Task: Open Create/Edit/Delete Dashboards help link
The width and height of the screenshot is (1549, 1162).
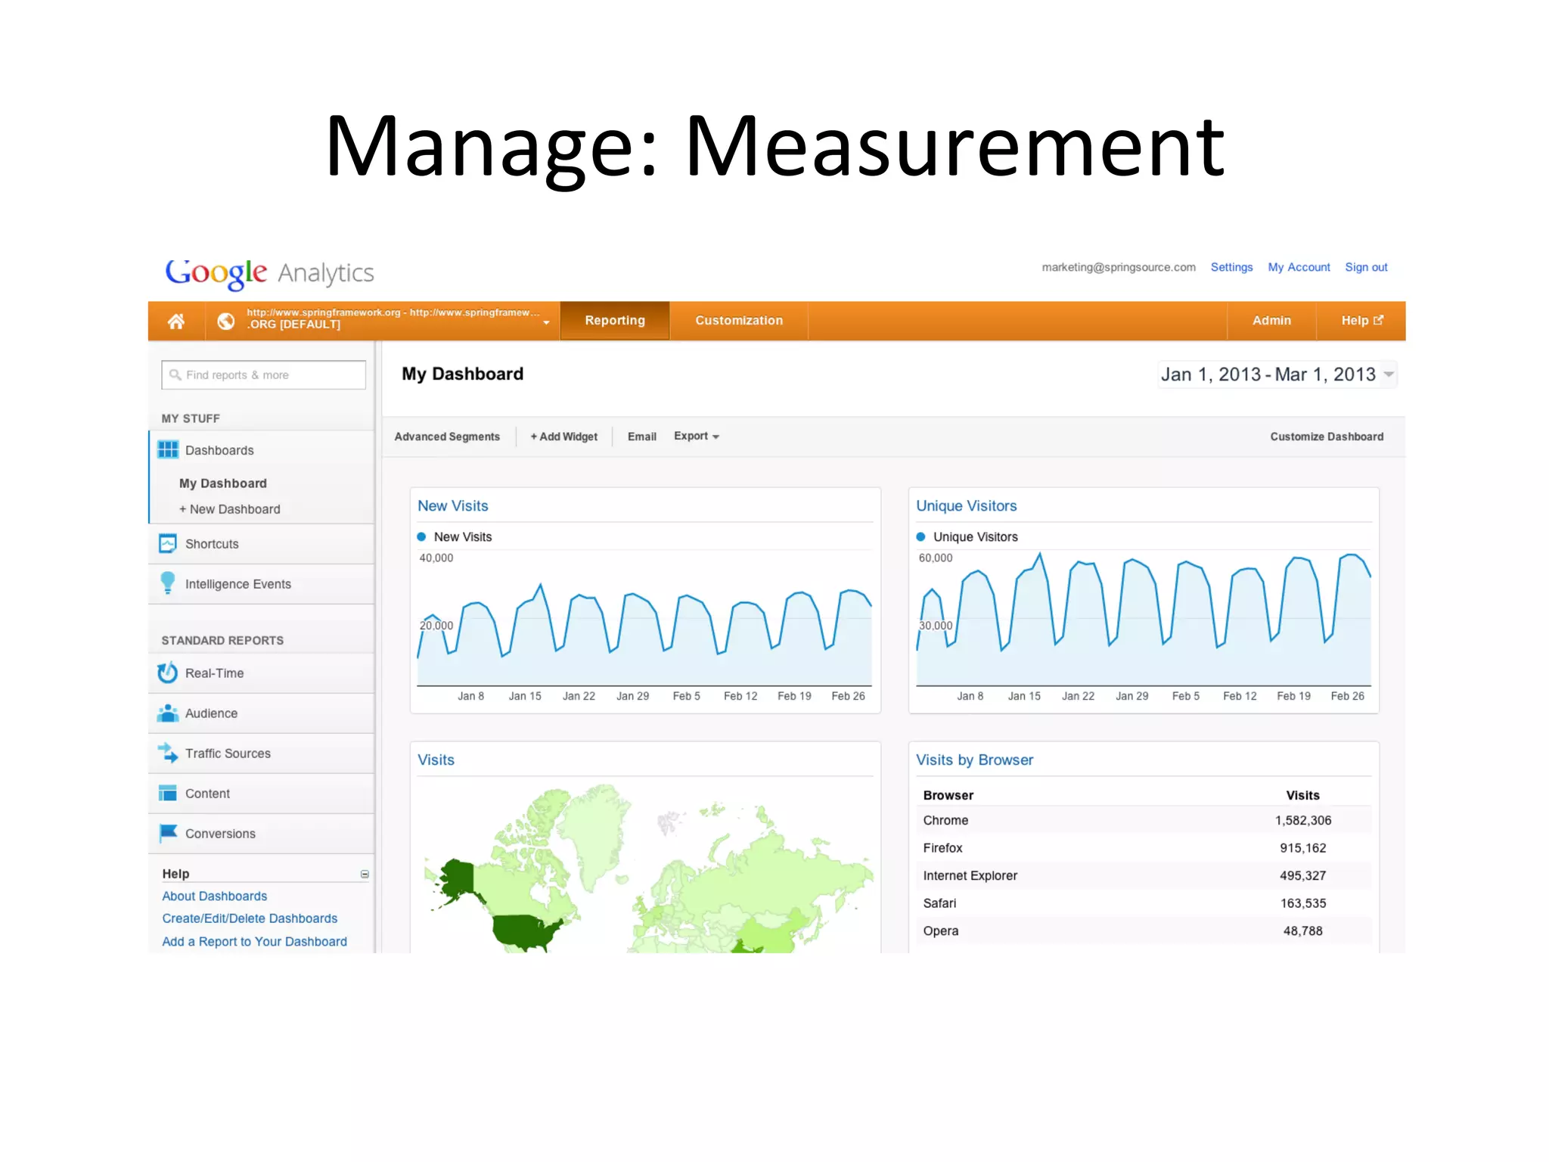Action: point(250,918)
